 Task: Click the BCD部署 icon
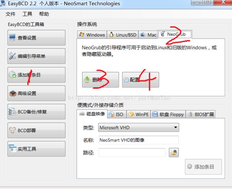point(12,130)
